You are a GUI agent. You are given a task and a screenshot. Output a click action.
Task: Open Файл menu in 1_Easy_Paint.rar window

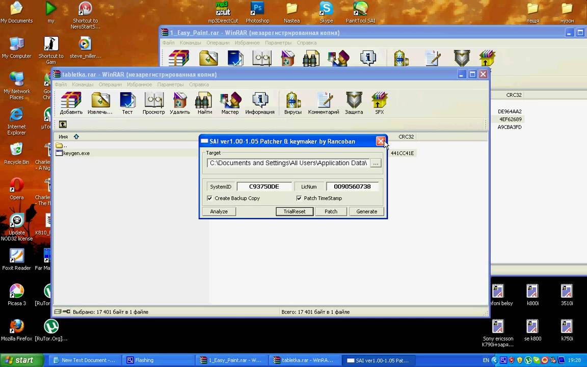[168, 43]
